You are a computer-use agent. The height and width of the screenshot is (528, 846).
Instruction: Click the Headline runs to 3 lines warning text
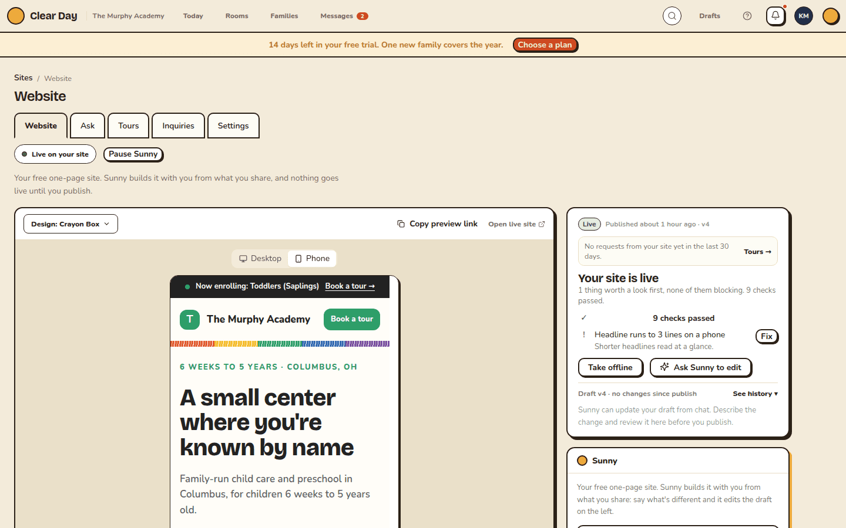pos(660,335)
